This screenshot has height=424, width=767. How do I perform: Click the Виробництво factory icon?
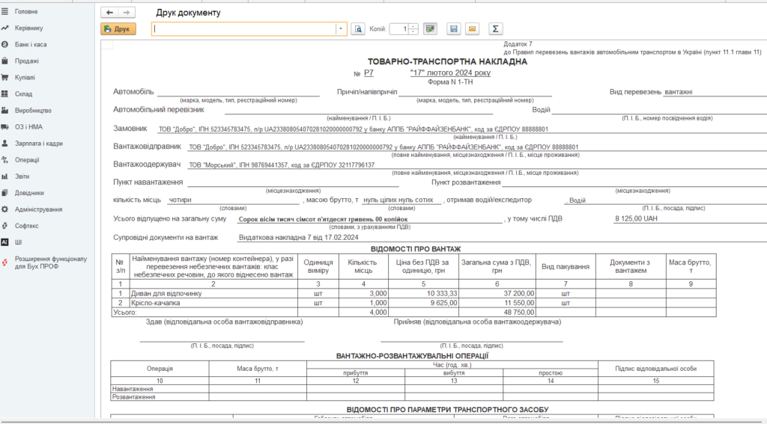[5, 111]
